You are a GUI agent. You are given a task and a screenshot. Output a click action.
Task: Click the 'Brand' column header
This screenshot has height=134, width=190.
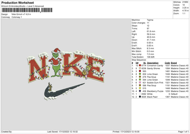point(174,63)
